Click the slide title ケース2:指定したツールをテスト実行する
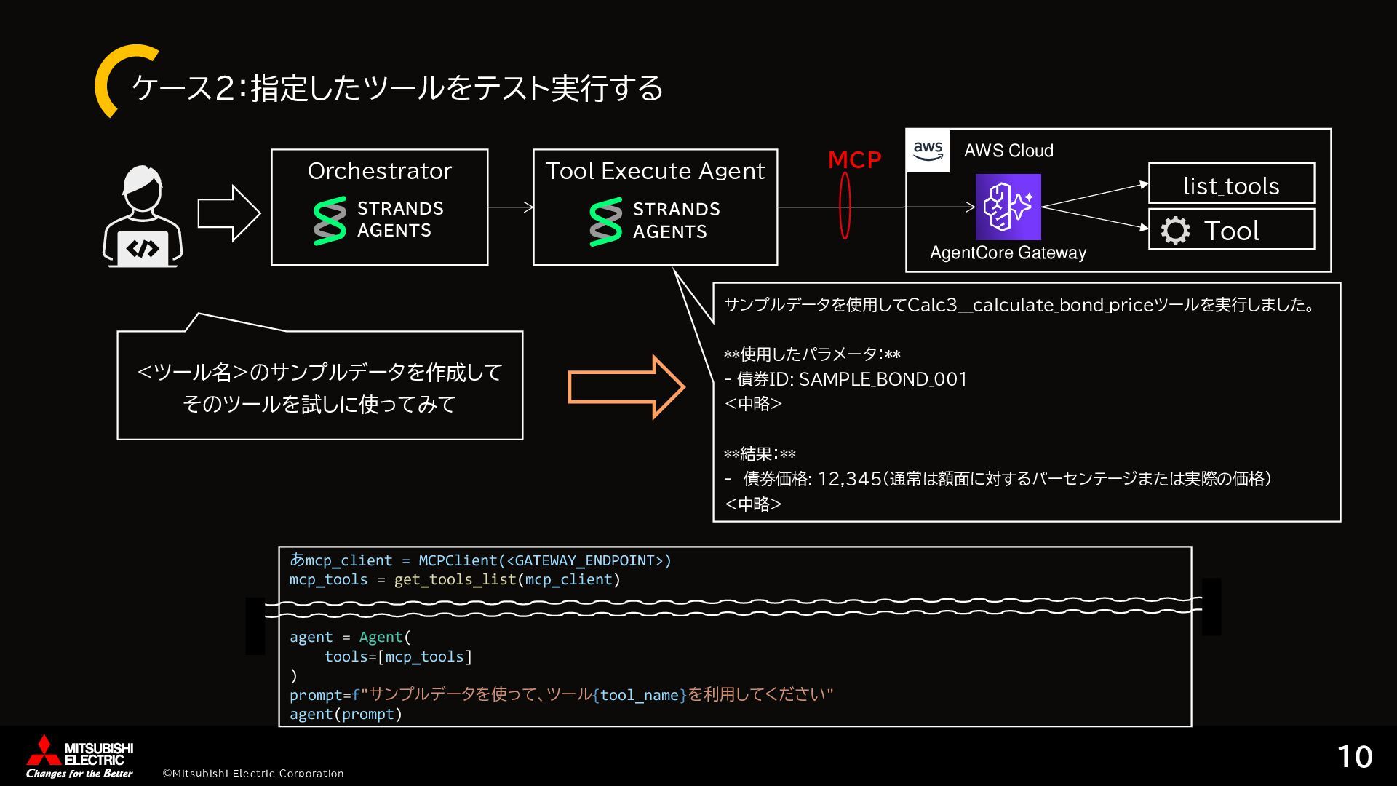Image resolution: width=1397 pixels, height=786 pixels. (x=397, y=88)
